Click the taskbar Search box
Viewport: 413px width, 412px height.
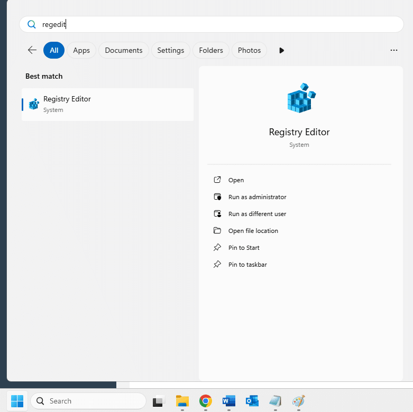coord(88,401)
